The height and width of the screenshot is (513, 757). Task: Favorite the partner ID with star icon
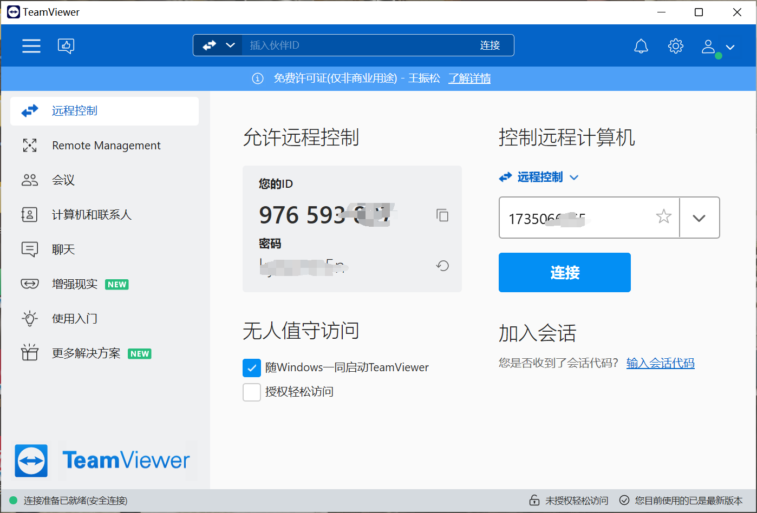[663, 217]
